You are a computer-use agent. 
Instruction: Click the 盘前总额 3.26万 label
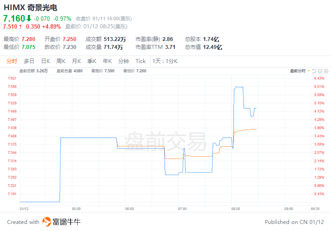(x=34, y=71)
